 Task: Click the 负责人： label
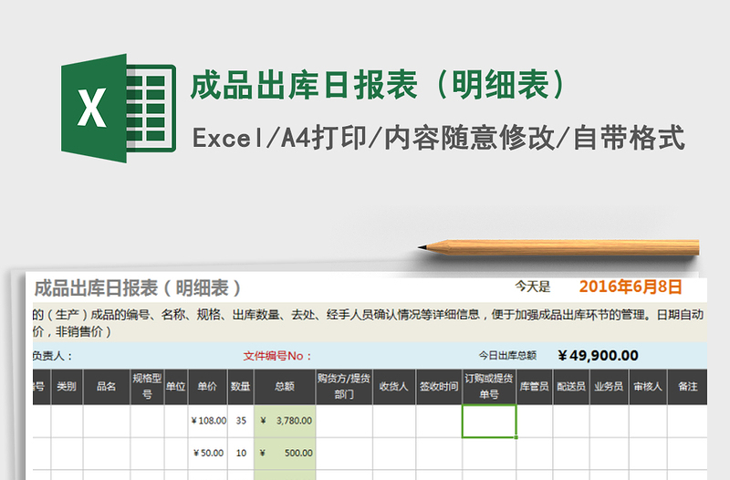(53, 356)
